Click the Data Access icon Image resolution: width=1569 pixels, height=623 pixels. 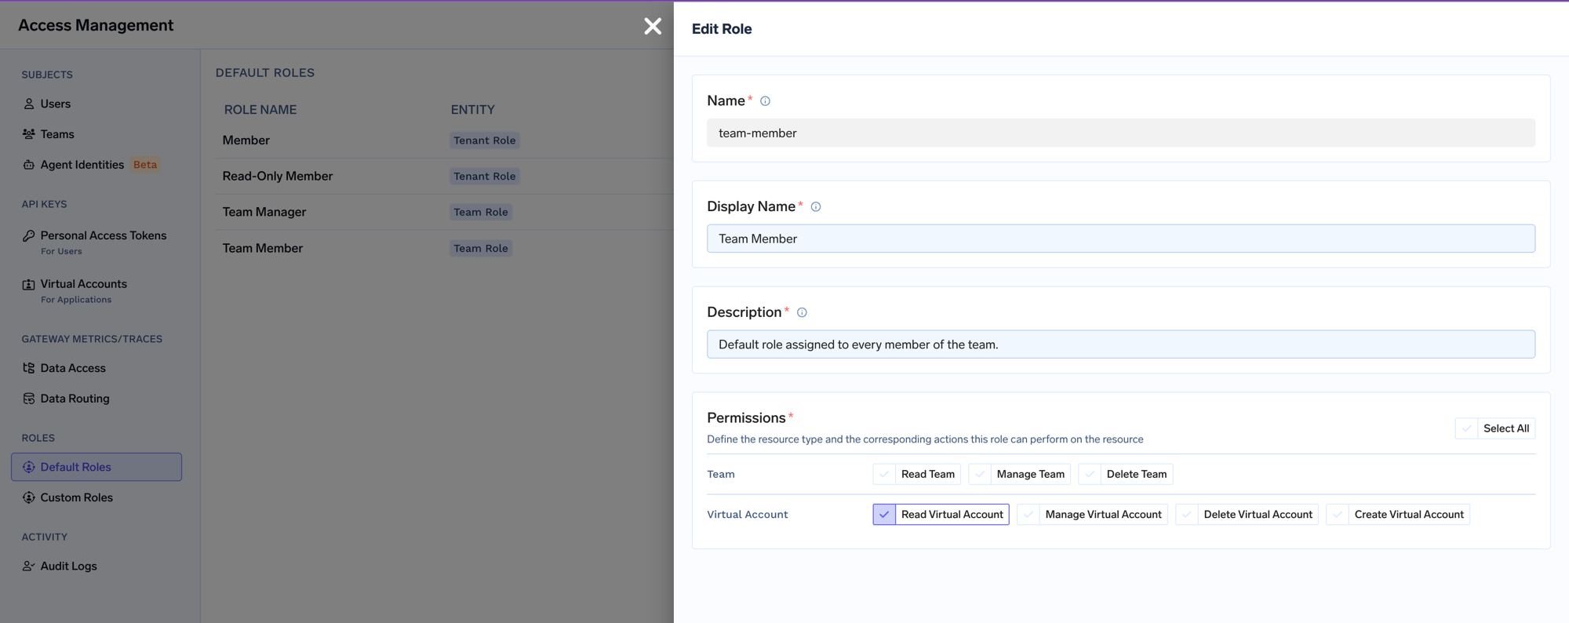click(29, 368)
